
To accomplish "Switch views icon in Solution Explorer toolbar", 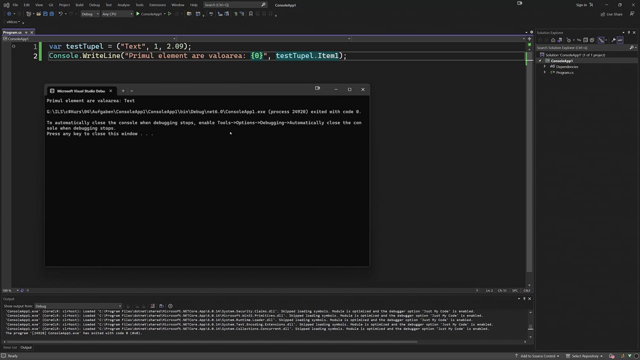I will click(x=560, y=40).
